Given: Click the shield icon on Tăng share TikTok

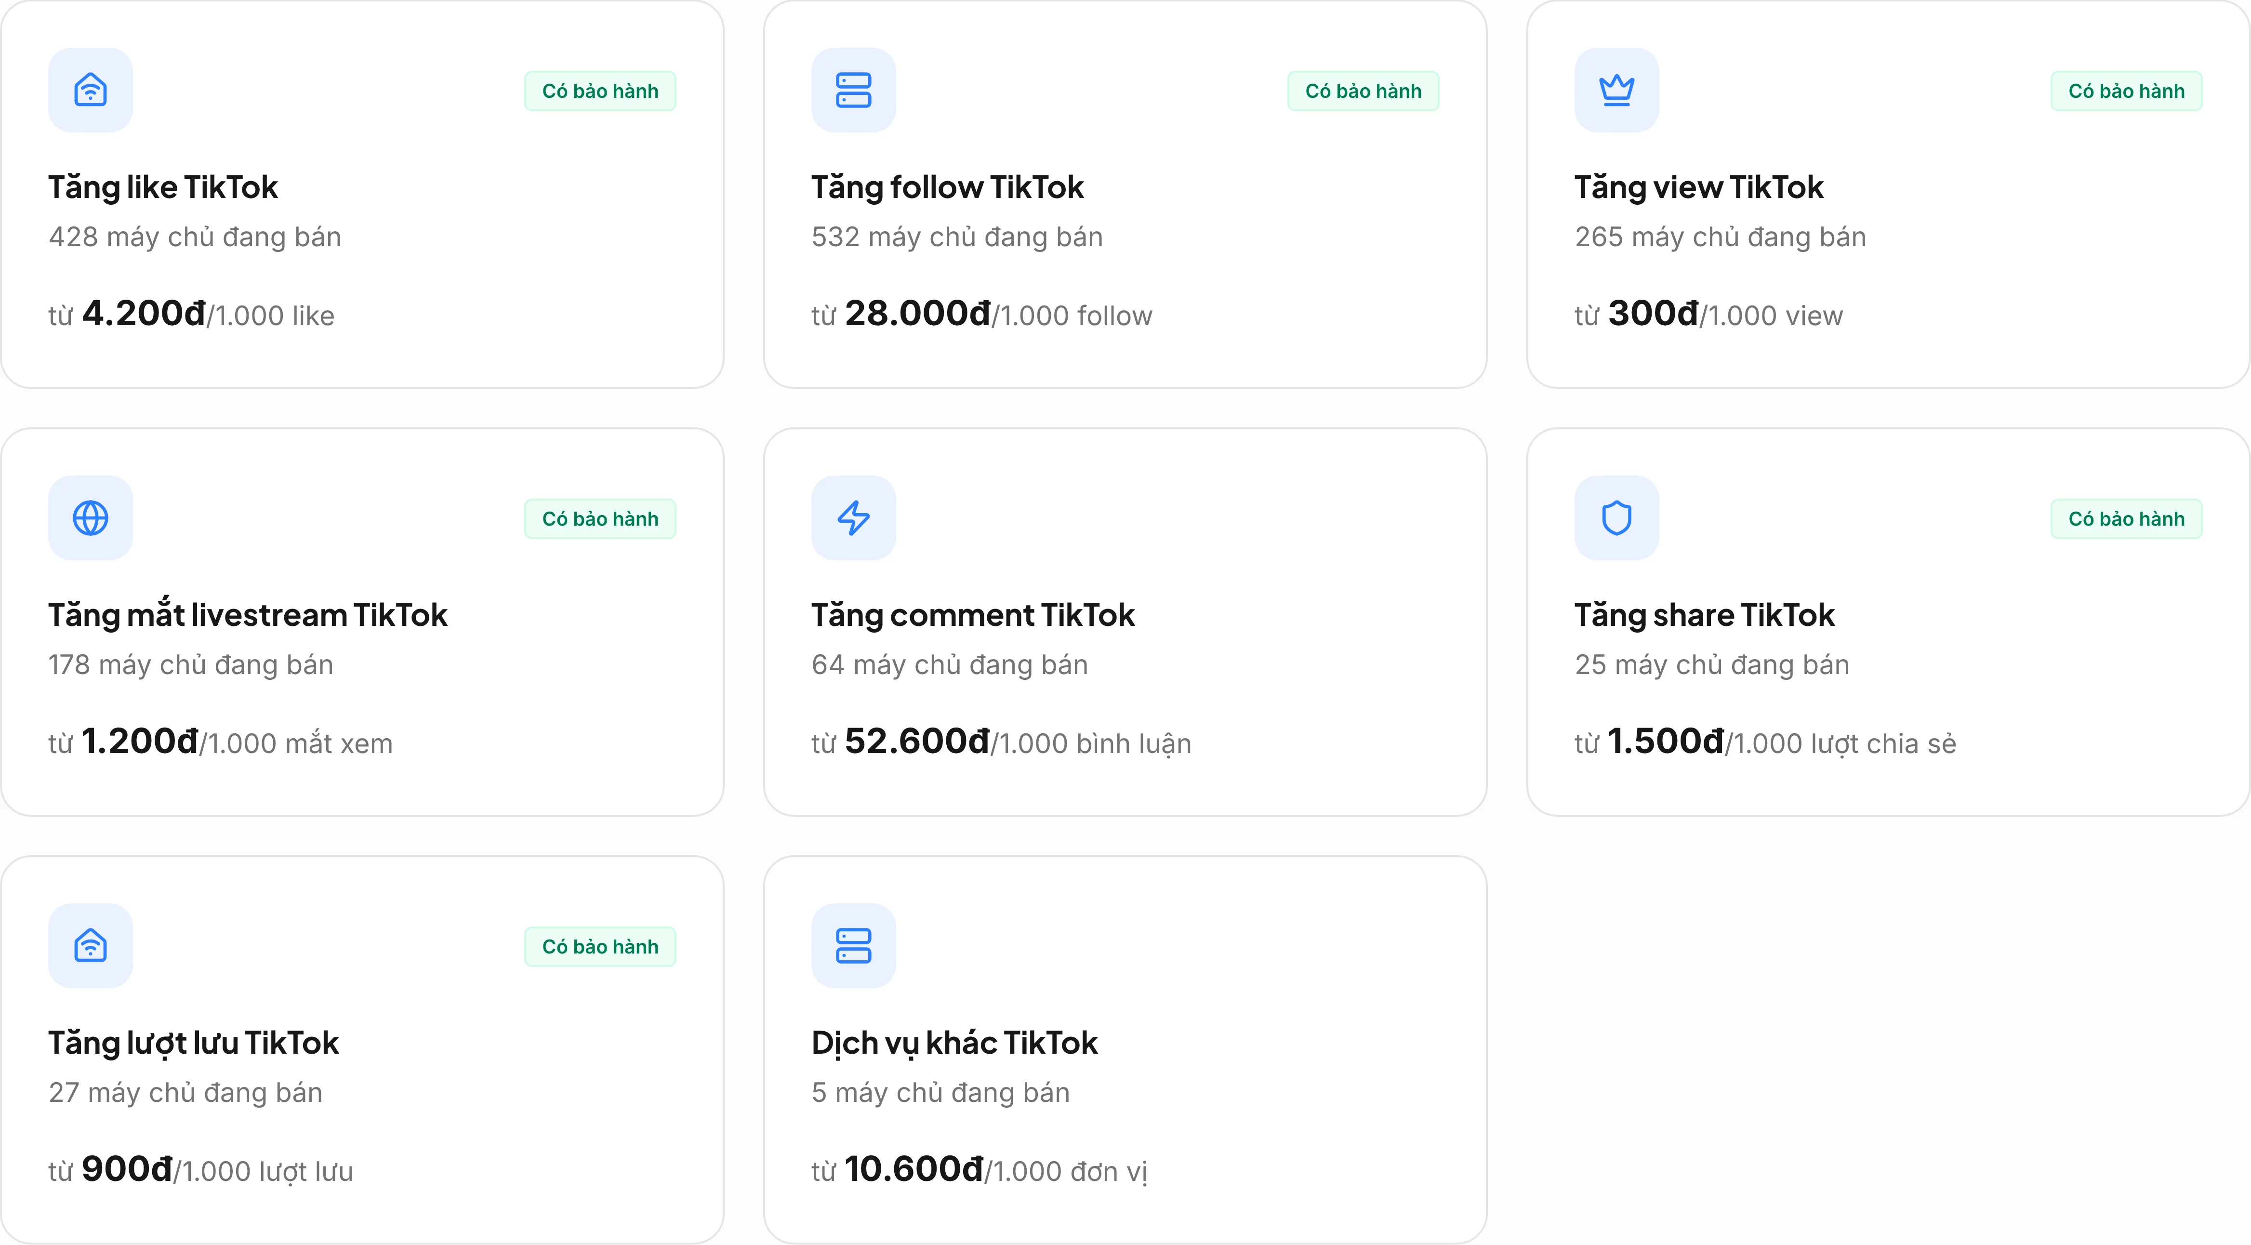Looking at the screenshot, I should (x=1616, y=518).
